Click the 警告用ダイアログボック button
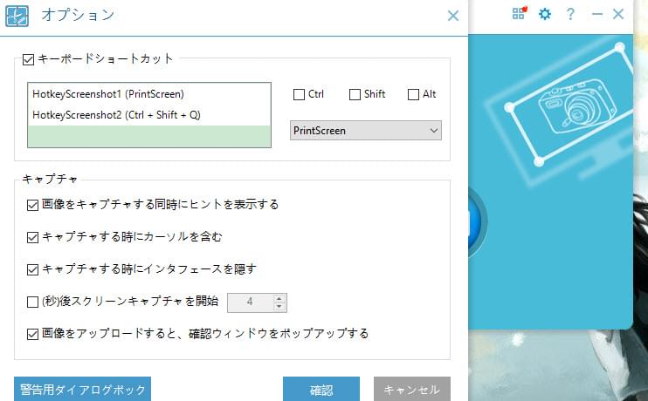 pos(83,389)
